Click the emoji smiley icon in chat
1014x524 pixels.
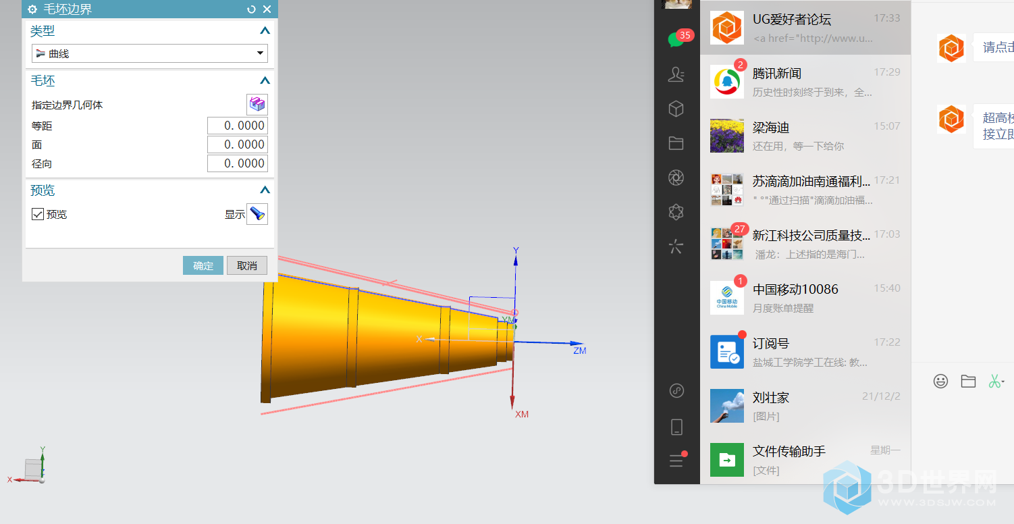[940, 381]
